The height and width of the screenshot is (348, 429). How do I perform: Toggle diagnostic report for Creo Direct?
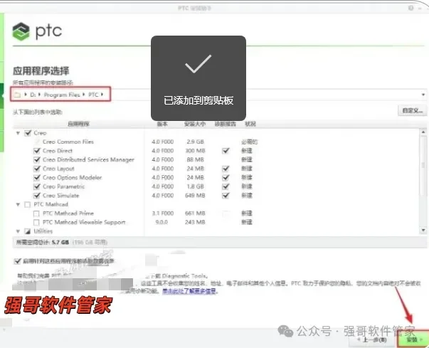point(226,151)
